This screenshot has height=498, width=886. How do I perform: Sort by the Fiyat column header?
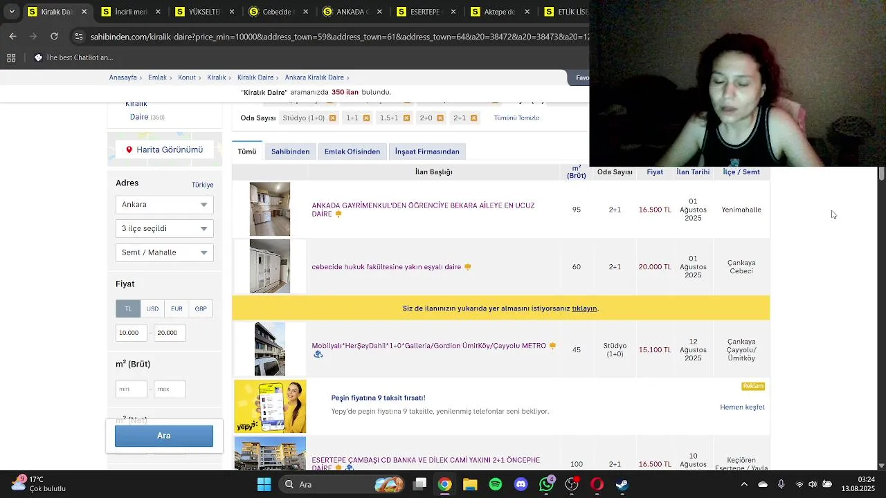tap(655, 172)
